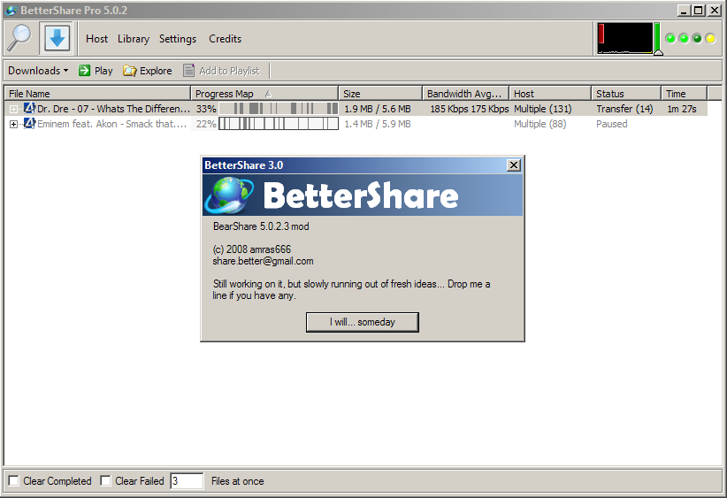This screenshot has height=498, width=727.
Task: Sort by Size column header
Action: (x=380, y=93)
